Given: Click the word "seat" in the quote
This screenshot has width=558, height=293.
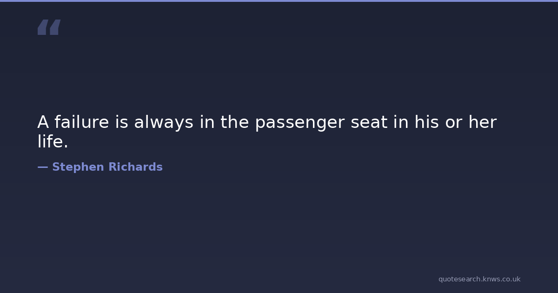Looking at the screenshot, I should pos(365,122).
